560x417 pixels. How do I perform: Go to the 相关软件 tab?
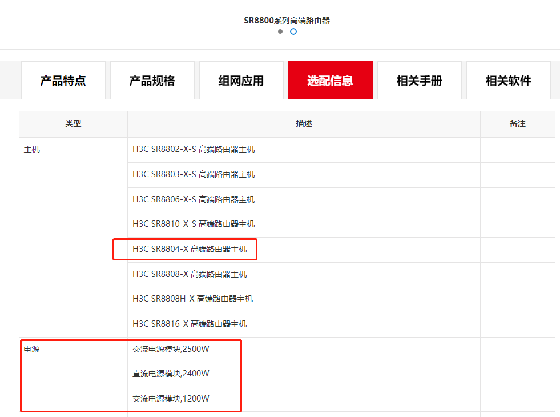tap(509, 81)
